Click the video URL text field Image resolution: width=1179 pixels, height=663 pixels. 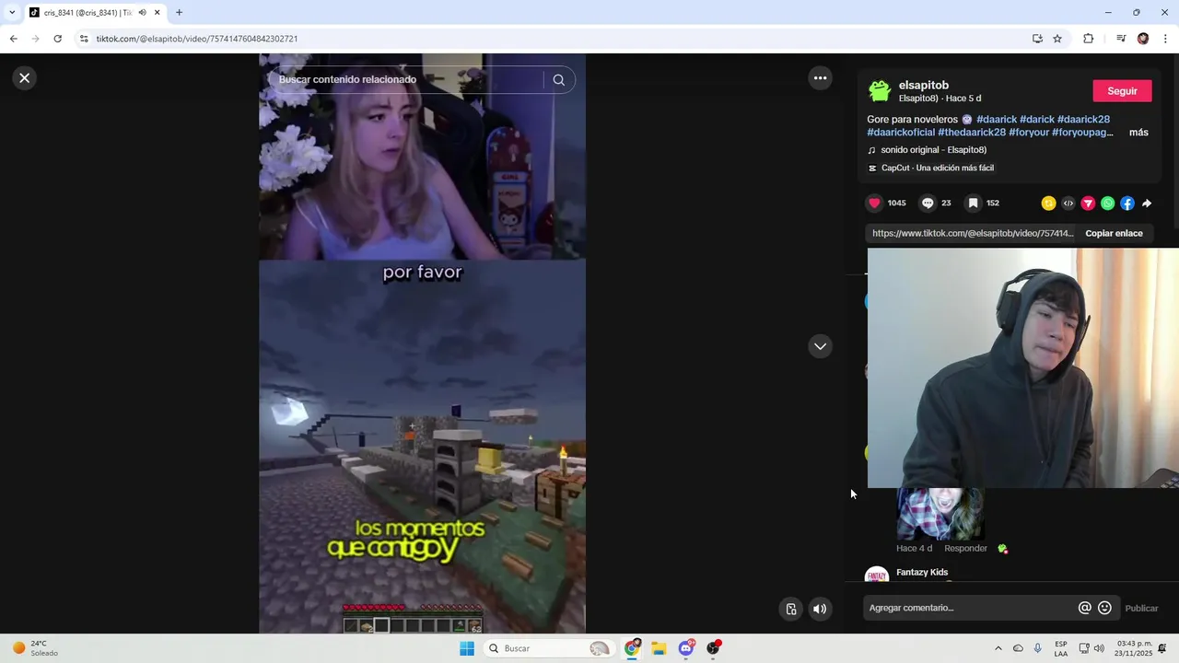(x=973, y=234)
